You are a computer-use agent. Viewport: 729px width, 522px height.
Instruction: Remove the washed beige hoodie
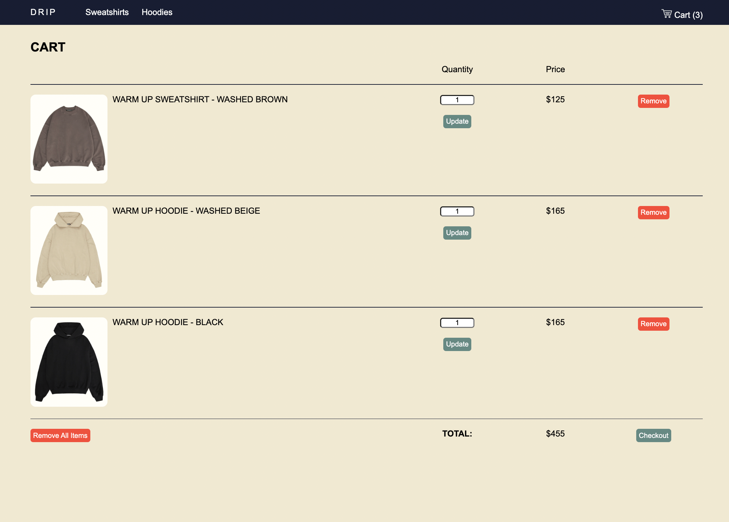[653, 213]
